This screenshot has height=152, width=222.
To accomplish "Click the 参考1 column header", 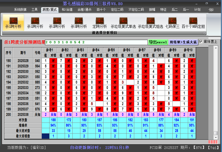I will tap(49, 50).
